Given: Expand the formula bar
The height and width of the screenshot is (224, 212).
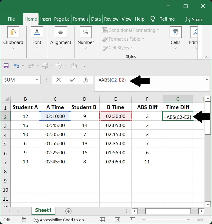Looking at the screenshot, I should pyautogui.click(x=207, y=80).
